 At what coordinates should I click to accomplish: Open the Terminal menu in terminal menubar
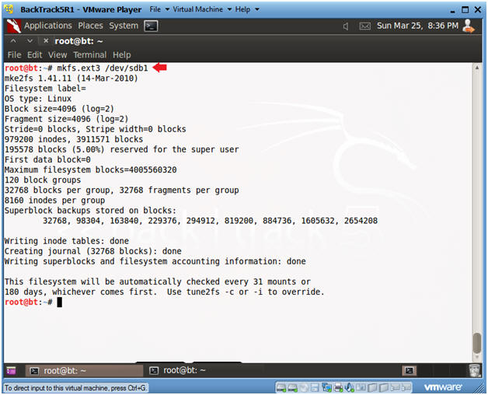(90, 55)
